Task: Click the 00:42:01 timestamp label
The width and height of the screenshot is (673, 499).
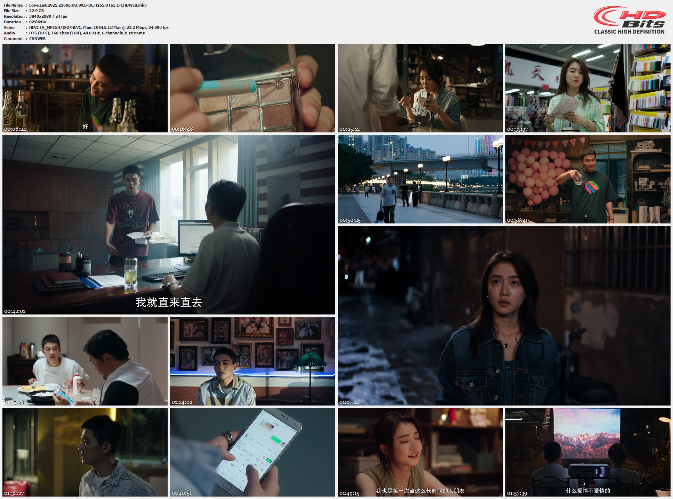Action: pos(15,311)
